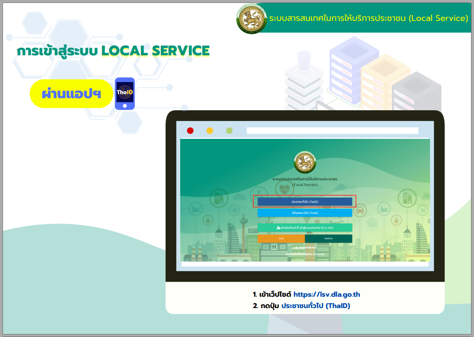474x337 pixels.
Task: Click the header title ending with (Local Service)
Action: [x=369, y=18]
